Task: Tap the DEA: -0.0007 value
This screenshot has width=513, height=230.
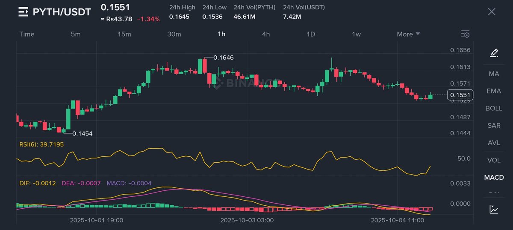Action: click(81, 183)
